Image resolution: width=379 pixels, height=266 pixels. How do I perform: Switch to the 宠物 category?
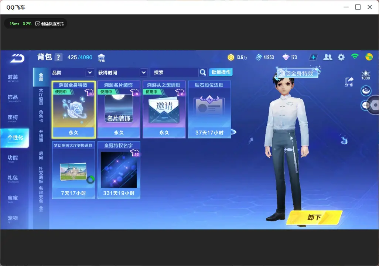point(13,218)
